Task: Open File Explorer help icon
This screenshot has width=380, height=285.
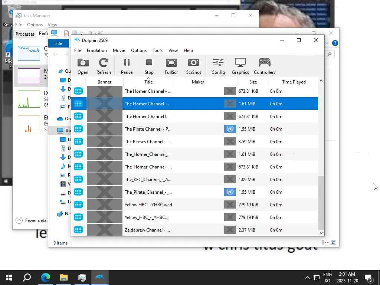Action: (335, 43)
